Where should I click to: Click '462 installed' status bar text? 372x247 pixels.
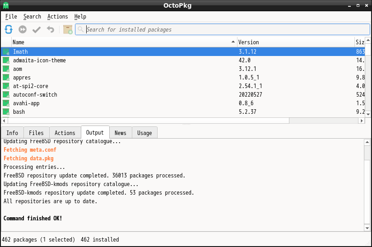point(100,240)
